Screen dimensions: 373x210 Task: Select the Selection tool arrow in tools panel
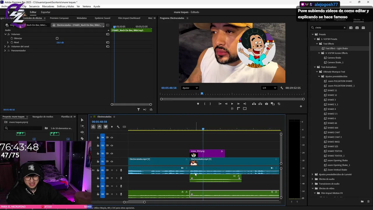82,120
